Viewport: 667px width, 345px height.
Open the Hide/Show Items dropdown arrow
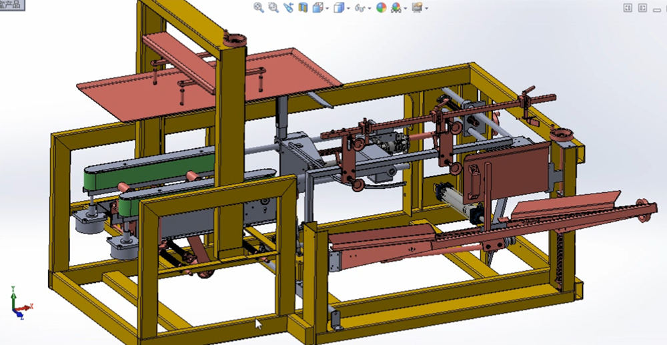(370, 9)
